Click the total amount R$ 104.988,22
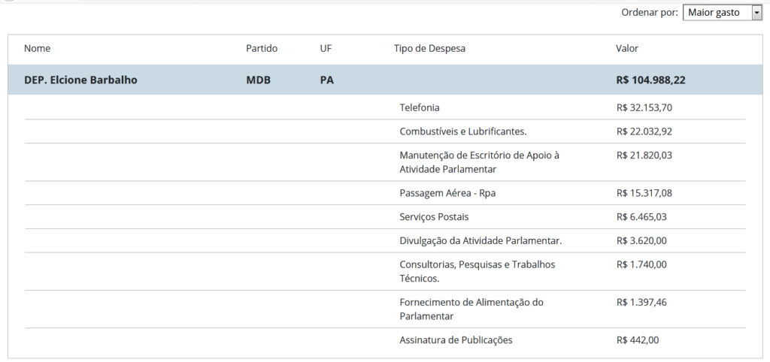Viewport: 770px width, 362px height. 650,80
